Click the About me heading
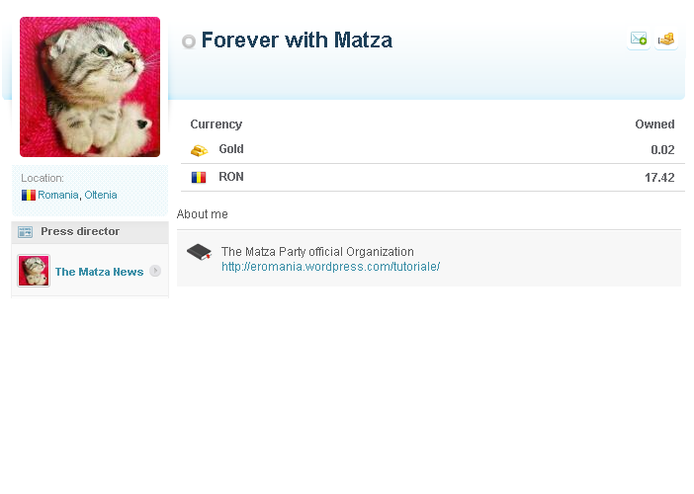 point(203,214)
